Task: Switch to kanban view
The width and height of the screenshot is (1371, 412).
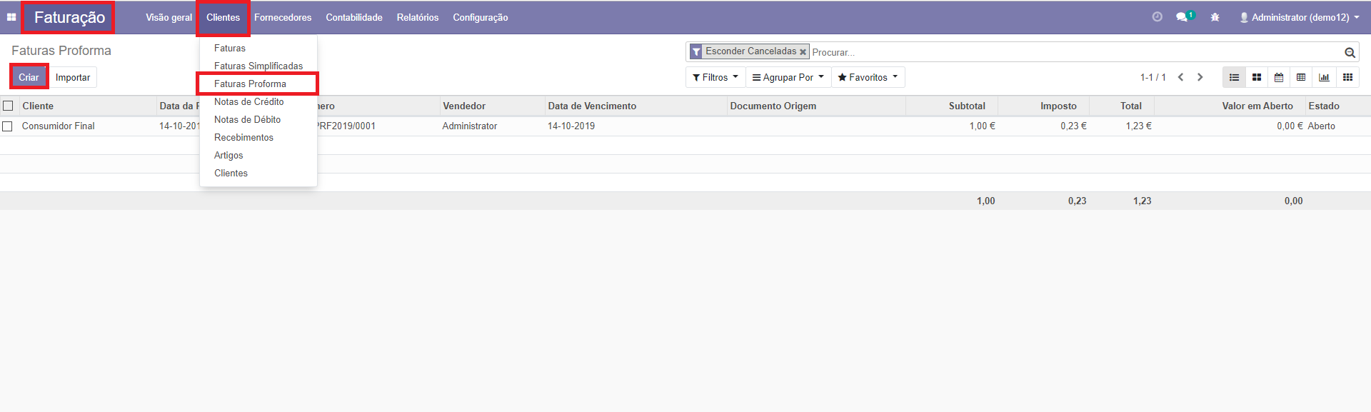Action: click(1256, 77)
